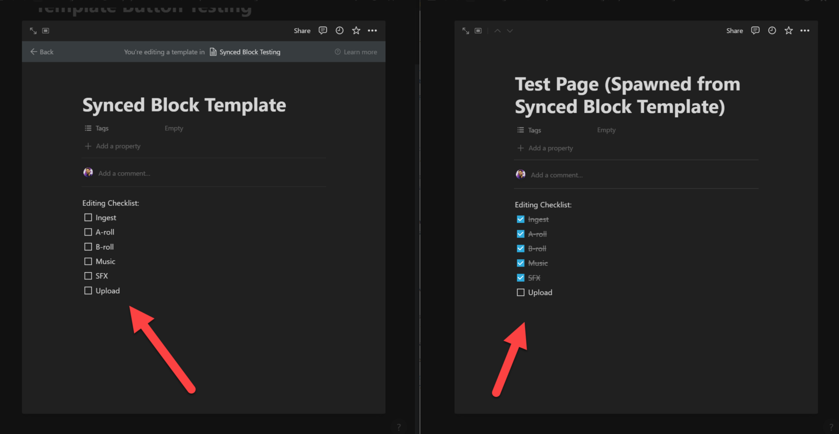View page history clock in left panel
The height and width of the screenshot is (434, 839).
340,30
